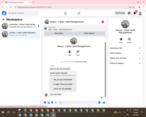Open more actions plus icon in composer
The height and width of the screenshot is (117, 146).
45,102
